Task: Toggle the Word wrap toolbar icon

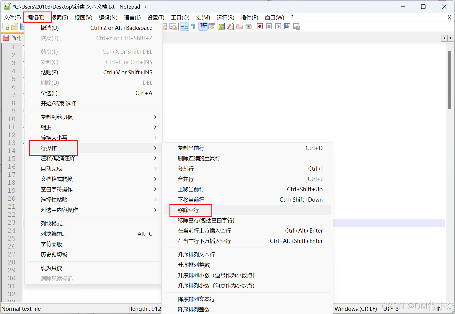Action: coord(185,27)
